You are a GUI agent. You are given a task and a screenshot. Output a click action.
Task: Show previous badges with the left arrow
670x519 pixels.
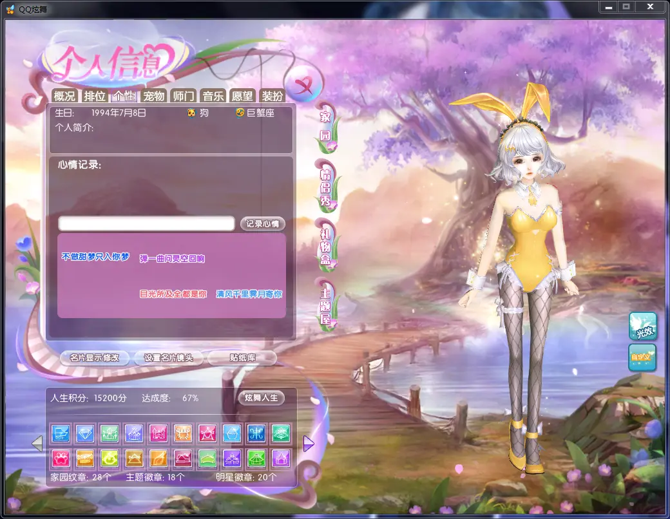37,444
